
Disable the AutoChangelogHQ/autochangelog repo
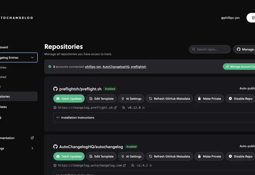[x=240, y=156]
